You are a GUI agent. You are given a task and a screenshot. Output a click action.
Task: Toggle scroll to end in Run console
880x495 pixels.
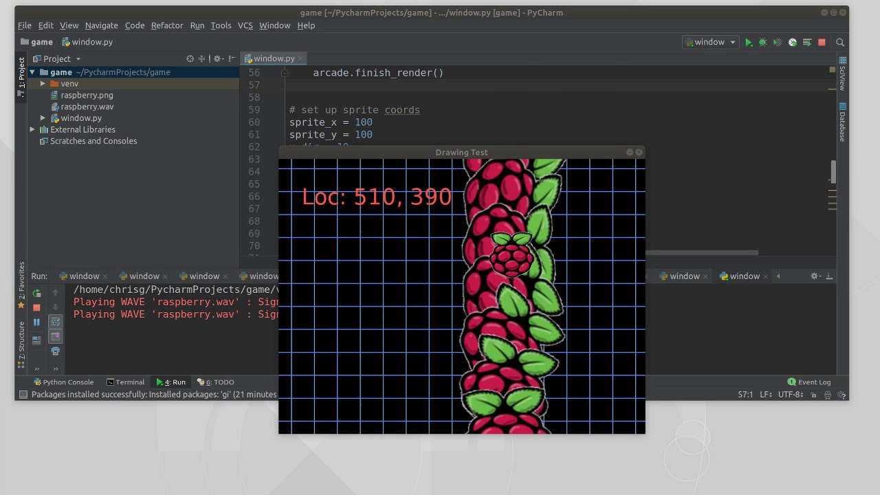point(56,336)
